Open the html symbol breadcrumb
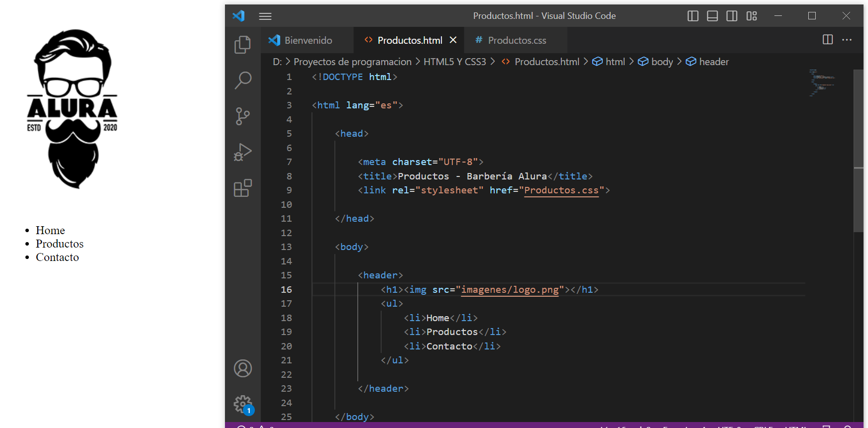Viewport: 868px width, 428px height. 608,62
